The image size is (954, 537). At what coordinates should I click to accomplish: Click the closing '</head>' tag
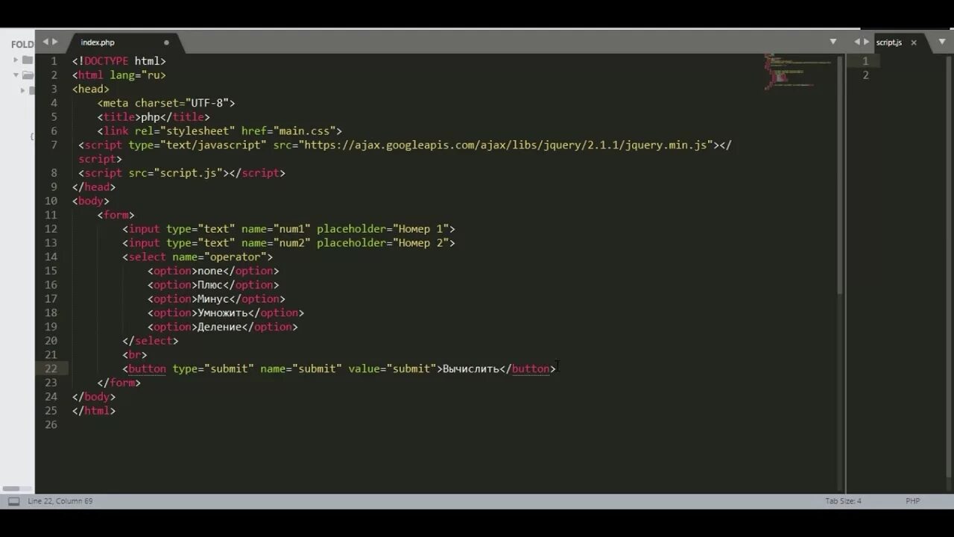point(94,187)
